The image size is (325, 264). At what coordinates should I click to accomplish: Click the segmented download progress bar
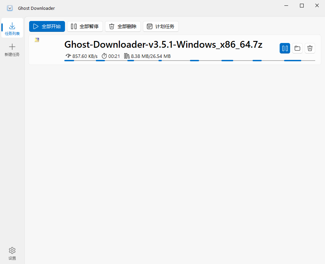tap(190, 61)
